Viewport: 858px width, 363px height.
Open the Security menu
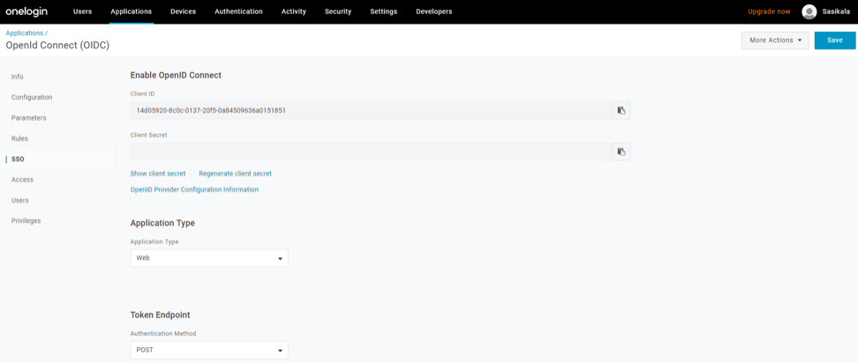pyautogui.click(x=338, y=11)
